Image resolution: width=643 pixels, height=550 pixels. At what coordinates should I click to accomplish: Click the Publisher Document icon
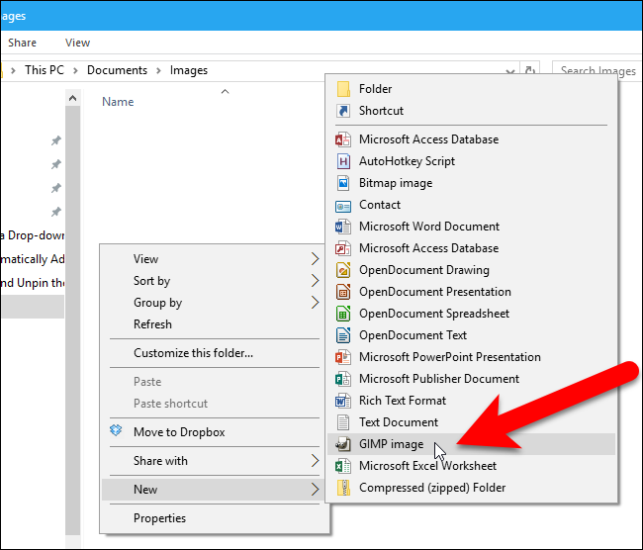[x=343, y=379]
